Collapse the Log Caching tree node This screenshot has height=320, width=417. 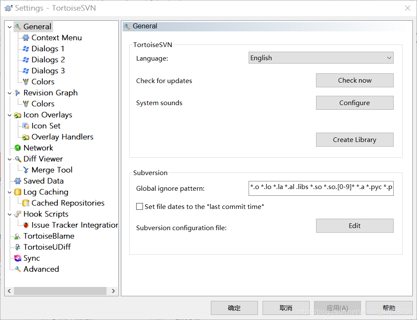tap(9, 192)
